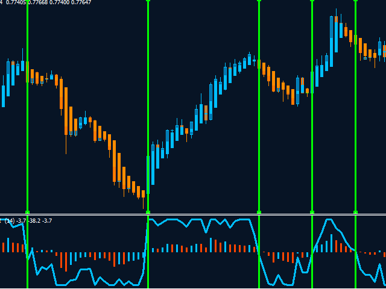386x289 pixels.
Task: Click the tallest blue candle at the chart peak
Action: click(331, 42)
